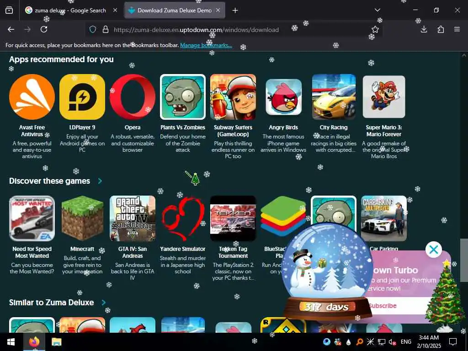The height and width of the screenshot is (351, 468).
Task: Click the network tray icon
Action: click(382, 342)
